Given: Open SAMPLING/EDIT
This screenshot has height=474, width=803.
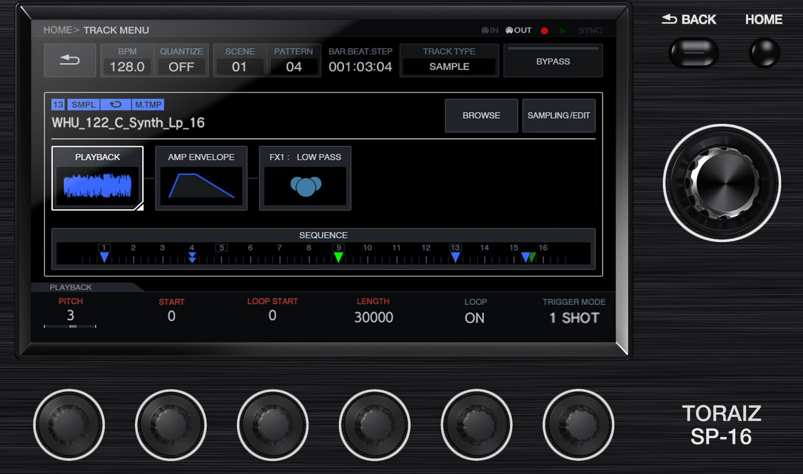Looking at the screenshot, I should 559,115.
